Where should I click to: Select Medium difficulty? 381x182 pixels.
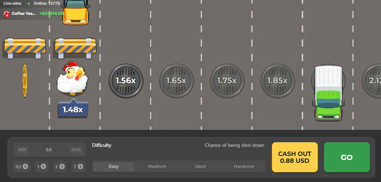(157, 166)
